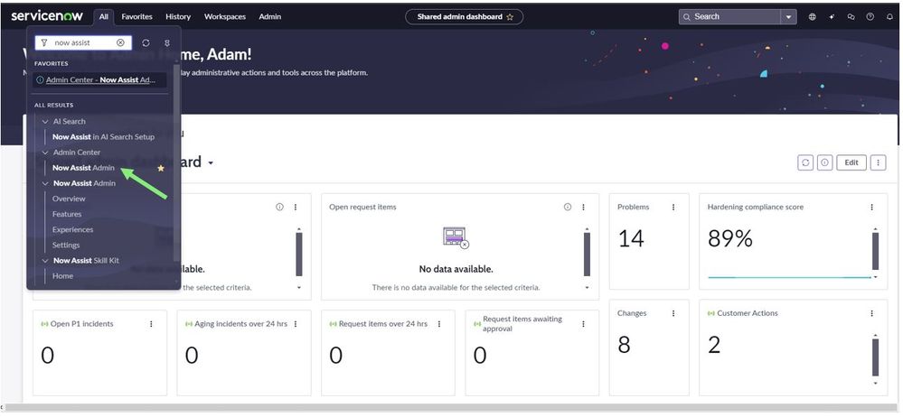Open Open P1 incidents options menu
The image size is (903, 417).
(152, 324)
